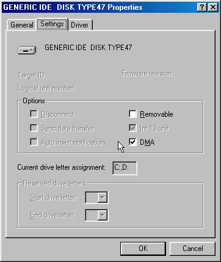This screenshot has width=221, height=262.
Task: Check Sync data transfer box
Action: 34,128
